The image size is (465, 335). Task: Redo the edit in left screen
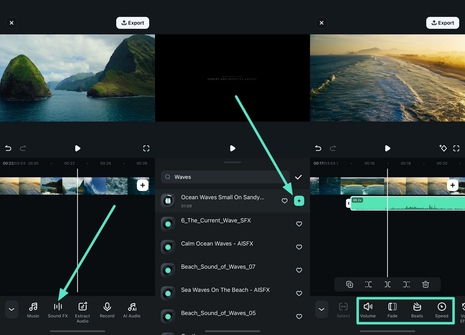click(x=23, y=148)
